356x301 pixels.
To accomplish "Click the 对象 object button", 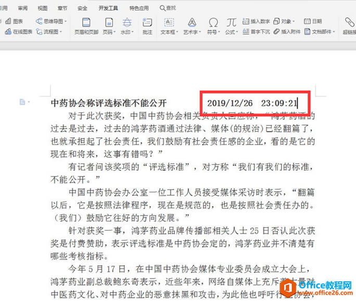I will coord(282,21).
